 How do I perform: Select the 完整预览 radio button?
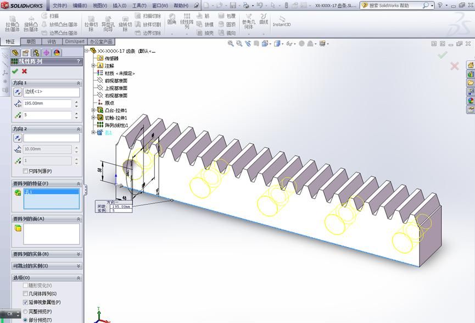(x=26, y=311)
